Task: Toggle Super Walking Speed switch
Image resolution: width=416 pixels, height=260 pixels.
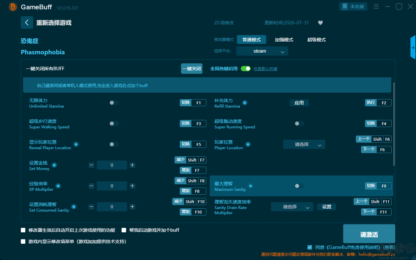Action: click(x=114, y=123)
